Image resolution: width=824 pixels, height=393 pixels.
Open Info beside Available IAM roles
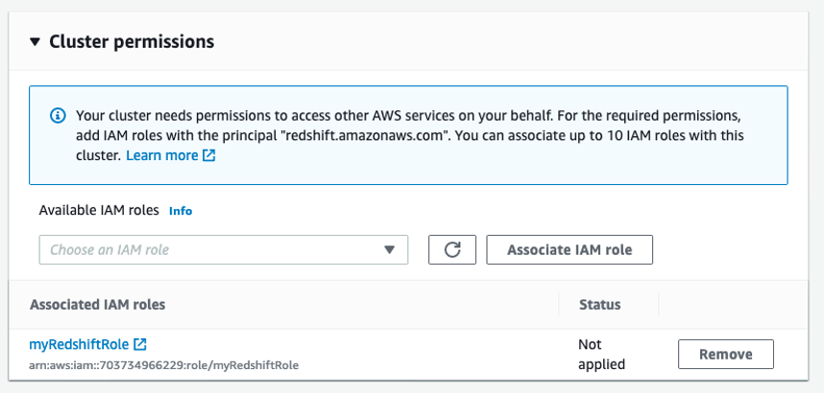[181, 211]
